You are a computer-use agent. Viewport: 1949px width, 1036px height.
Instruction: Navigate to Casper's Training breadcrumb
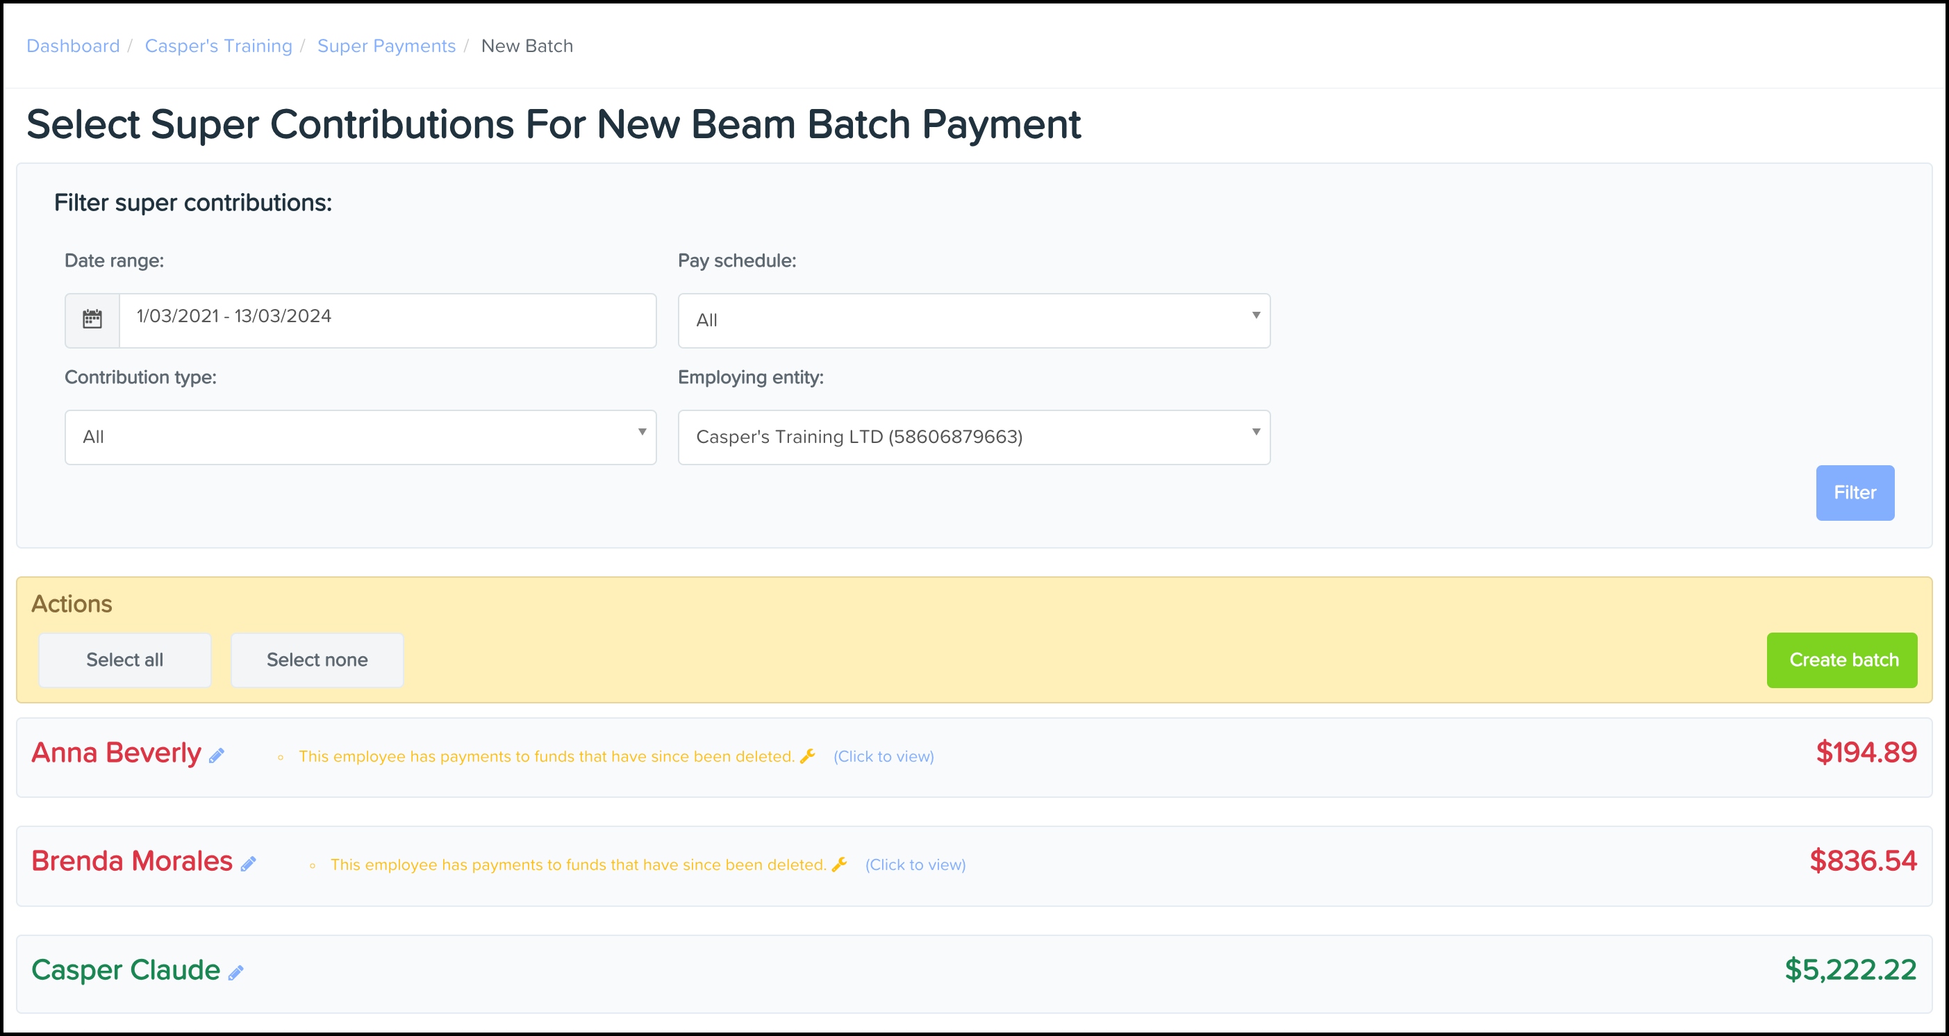click(x=218, y=46)
